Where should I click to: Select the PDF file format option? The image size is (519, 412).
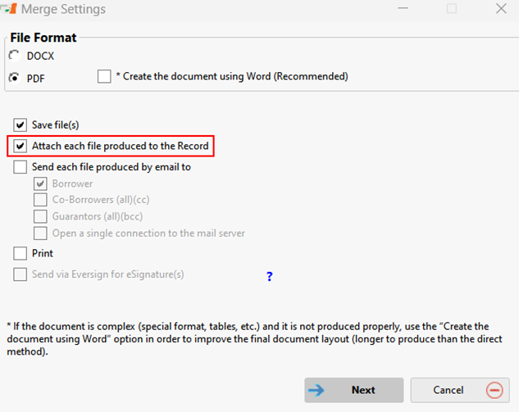tap(14, 78)
